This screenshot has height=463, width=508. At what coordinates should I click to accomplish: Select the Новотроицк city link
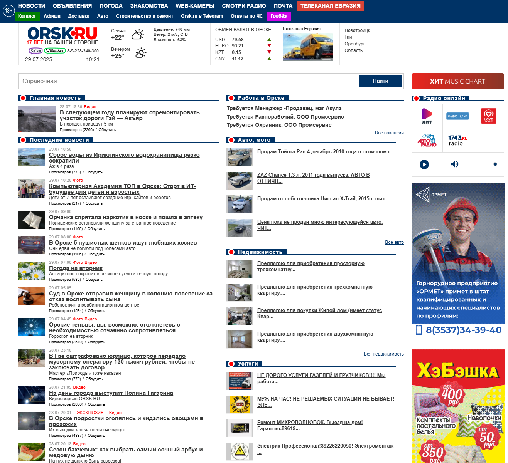click(x=357, y=30)
